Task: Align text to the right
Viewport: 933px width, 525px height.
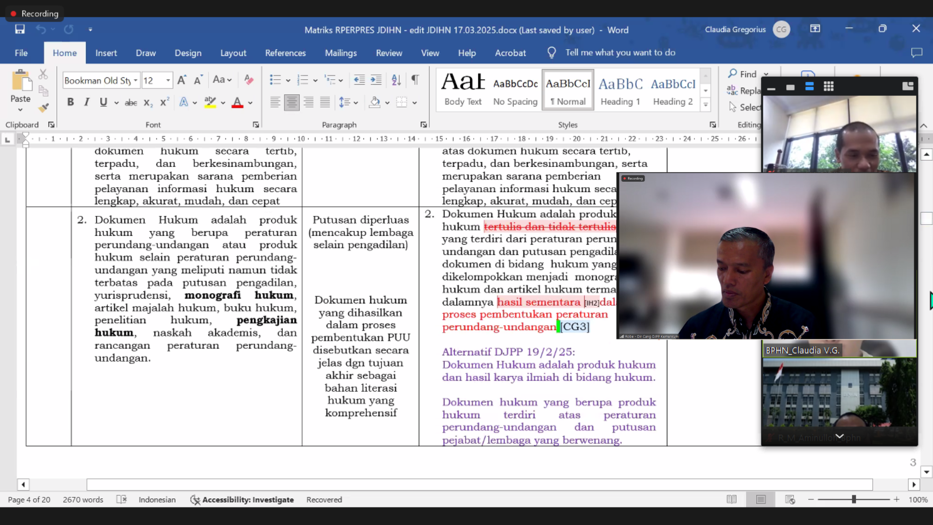Action: pyautogui.click(x=309, y=102)
